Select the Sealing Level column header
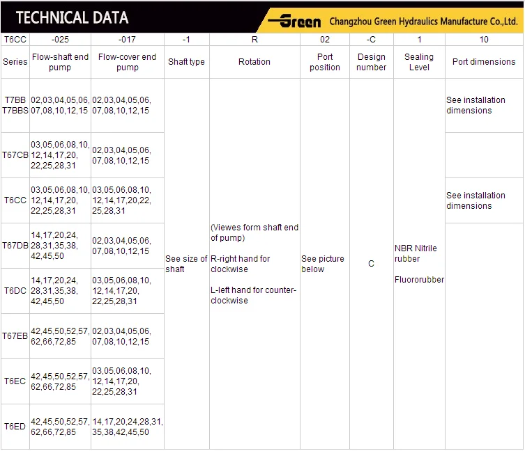525x451 pixels. (x=419, y=62)
